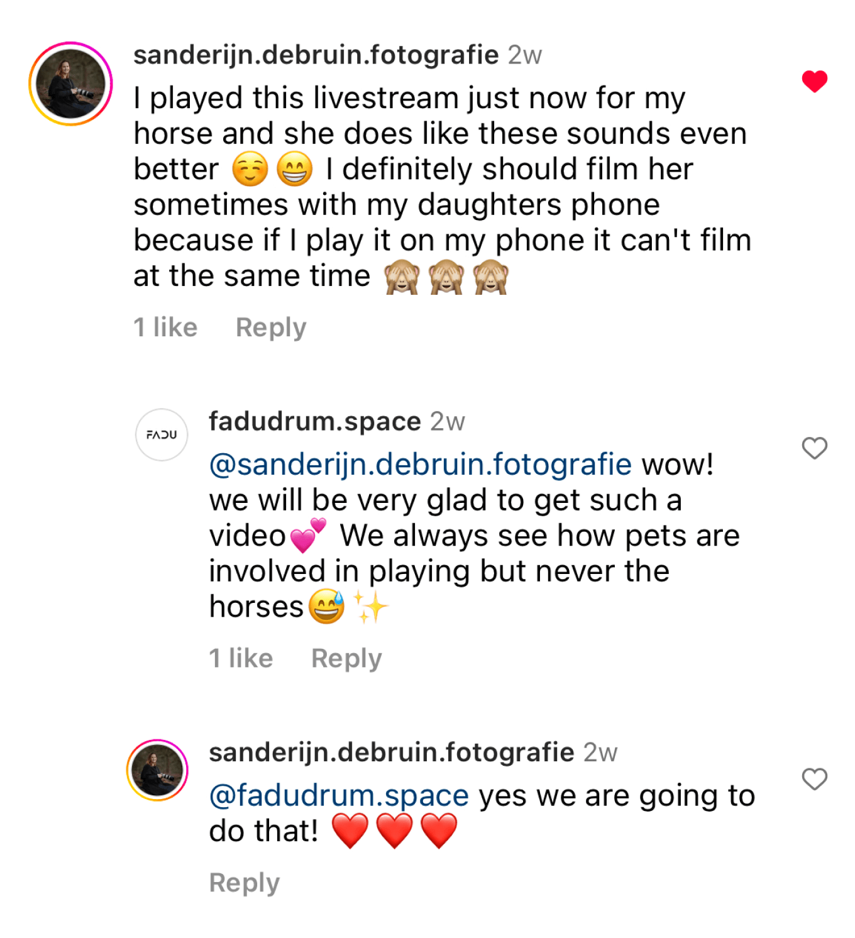
Task: Follow the @fadudrum.space mention link
Action: [x=339, y=796]
